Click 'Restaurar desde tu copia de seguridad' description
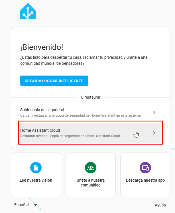 (70, 136)
